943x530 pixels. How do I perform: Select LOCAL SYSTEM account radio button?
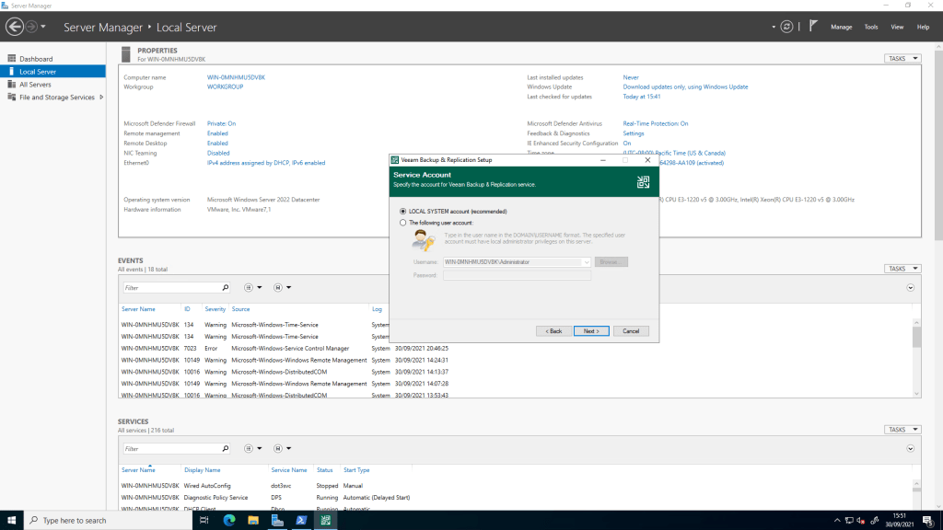pyautogui.click(x=402, y=212)
